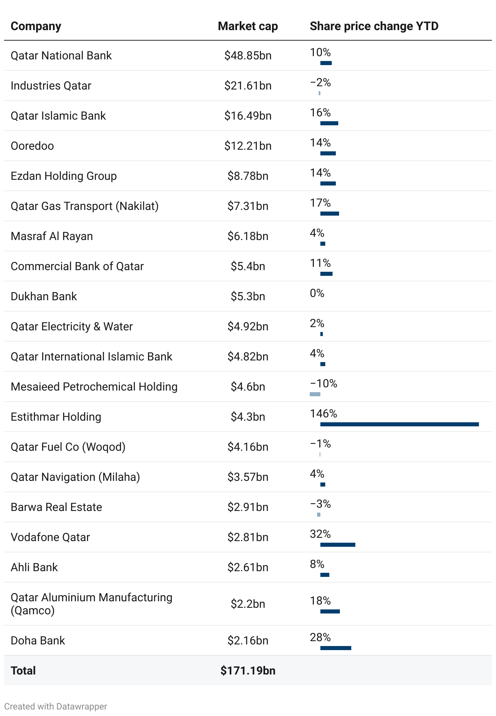
Task: Click Commercial Bank of Qatar's 11% bar
Action: tap(326, 274)
